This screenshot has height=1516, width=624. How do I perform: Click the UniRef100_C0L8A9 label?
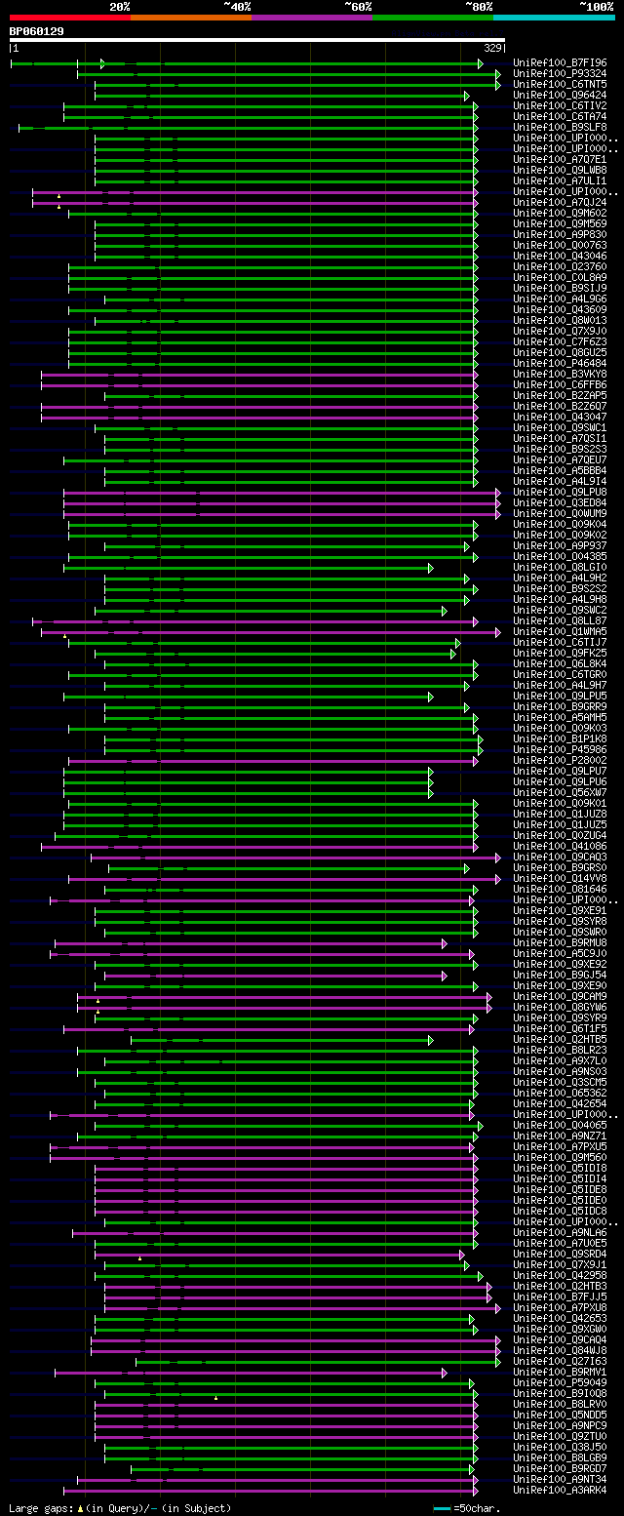pos(560,277)
